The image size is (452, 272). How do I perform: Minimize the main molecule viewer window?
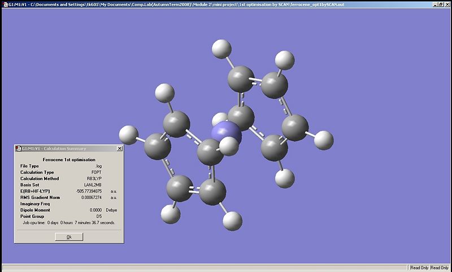[x=436, y=4]
